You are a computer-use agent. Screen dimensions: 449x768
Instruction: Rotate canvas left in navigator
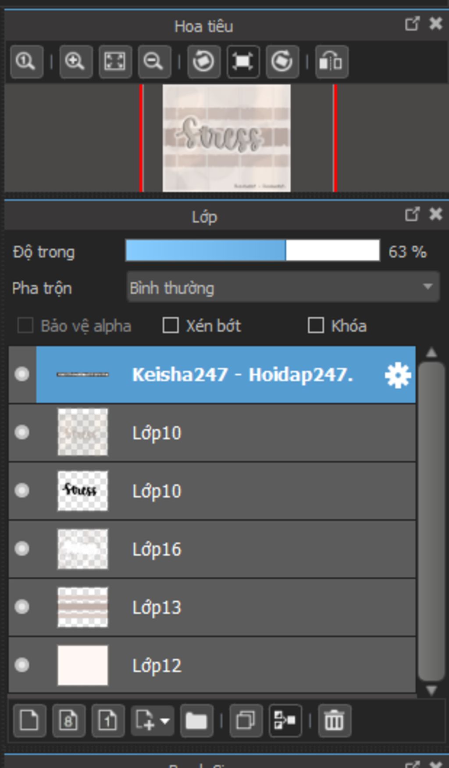[204, 62]
